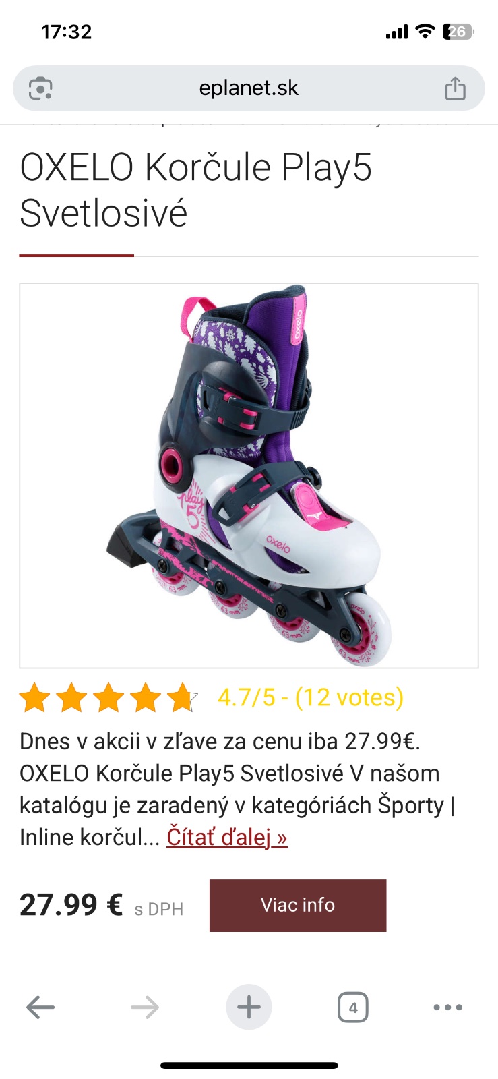Tap the 27.99 € price label
This screenshot has width=498, height=1079.
71,905
